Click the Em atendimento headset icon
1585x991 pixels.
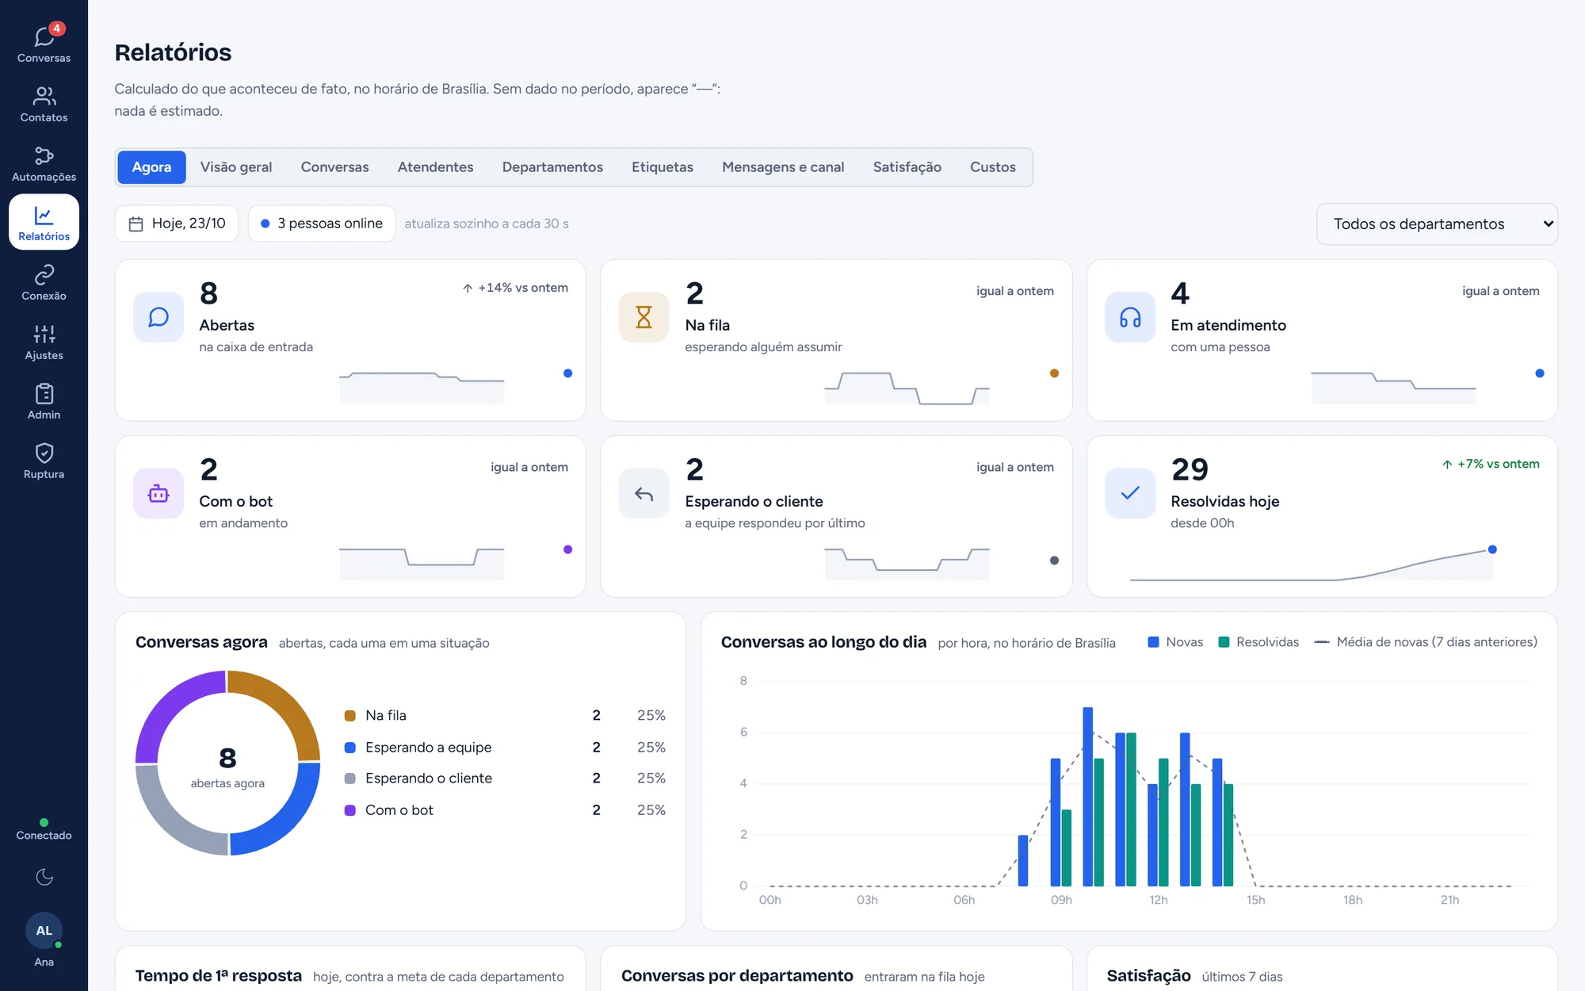coord(1130,317)
